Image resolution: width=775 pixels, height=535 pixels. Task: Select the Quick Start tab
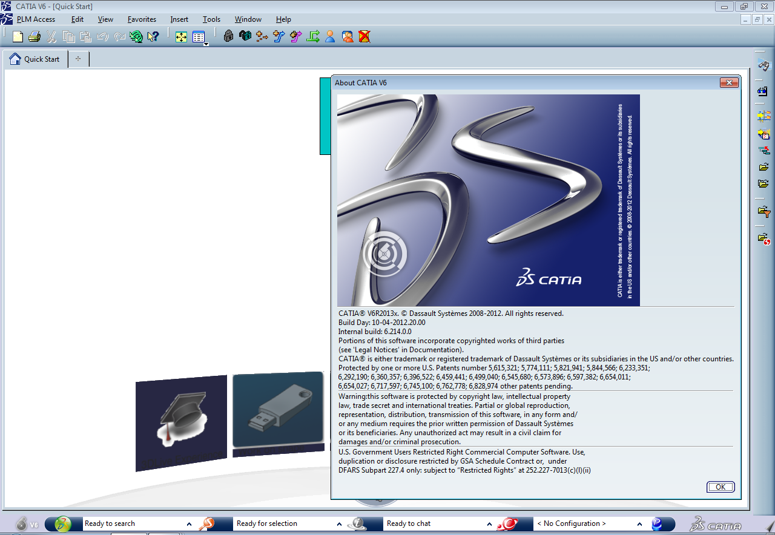pyautogui.click(x=35, y=59)
